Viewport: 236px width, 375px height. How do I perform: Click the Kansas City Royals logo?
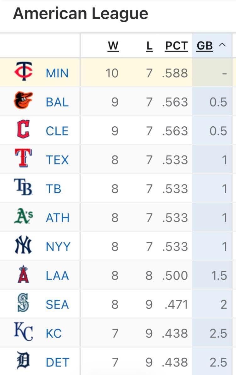click(x=23, y=332)
